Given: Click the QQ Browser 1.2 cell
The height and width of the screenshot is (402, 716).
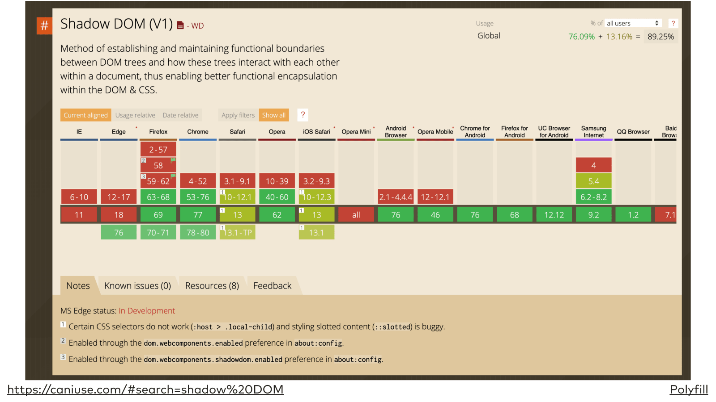Looking at the screenshot, I should (x=633, y=215).
